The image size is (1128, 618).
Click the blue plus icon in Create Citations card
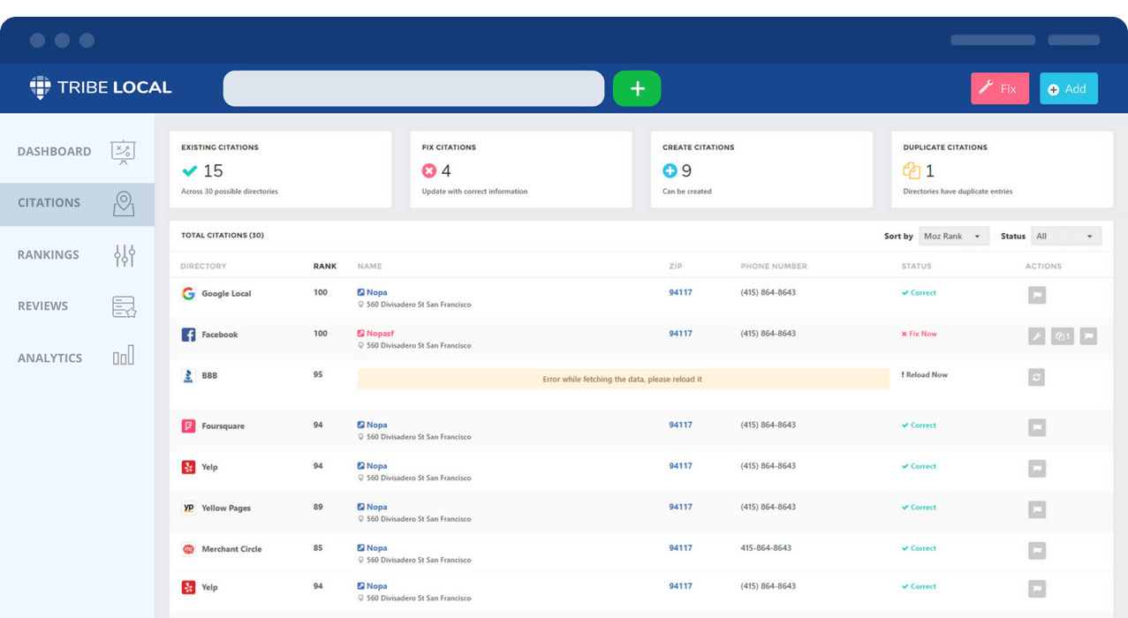point(670,171)
